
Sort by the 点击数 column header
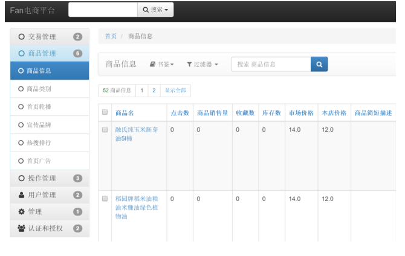click(180, 113)
